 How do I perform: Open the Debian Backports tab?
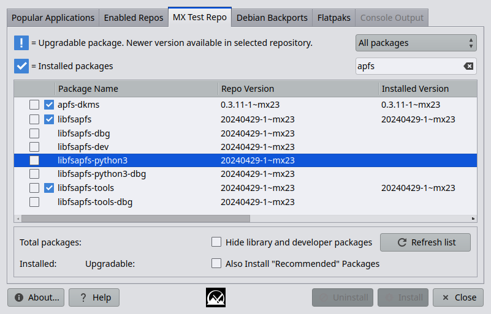[272, 18]
